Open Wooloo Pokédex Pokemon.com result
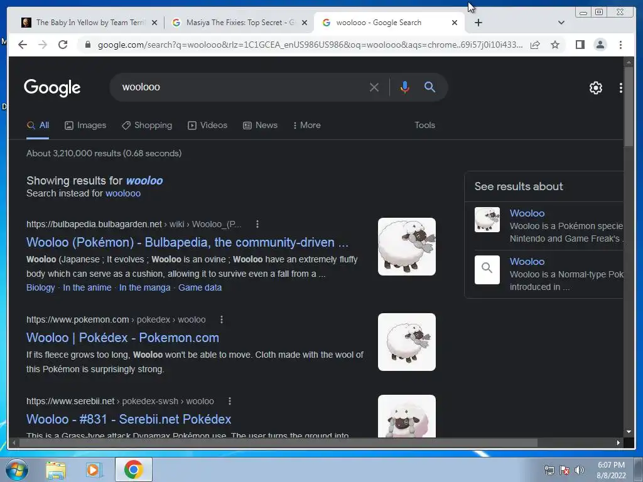 [x=122, y=338]
